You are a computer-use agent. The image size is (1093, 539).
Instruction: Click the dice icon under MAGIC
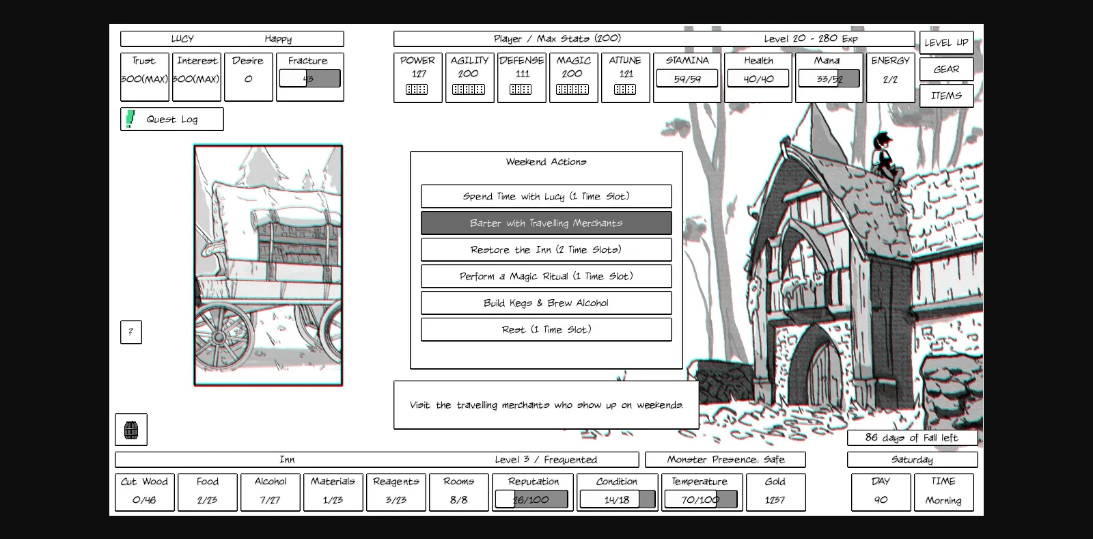click(572, 89)
